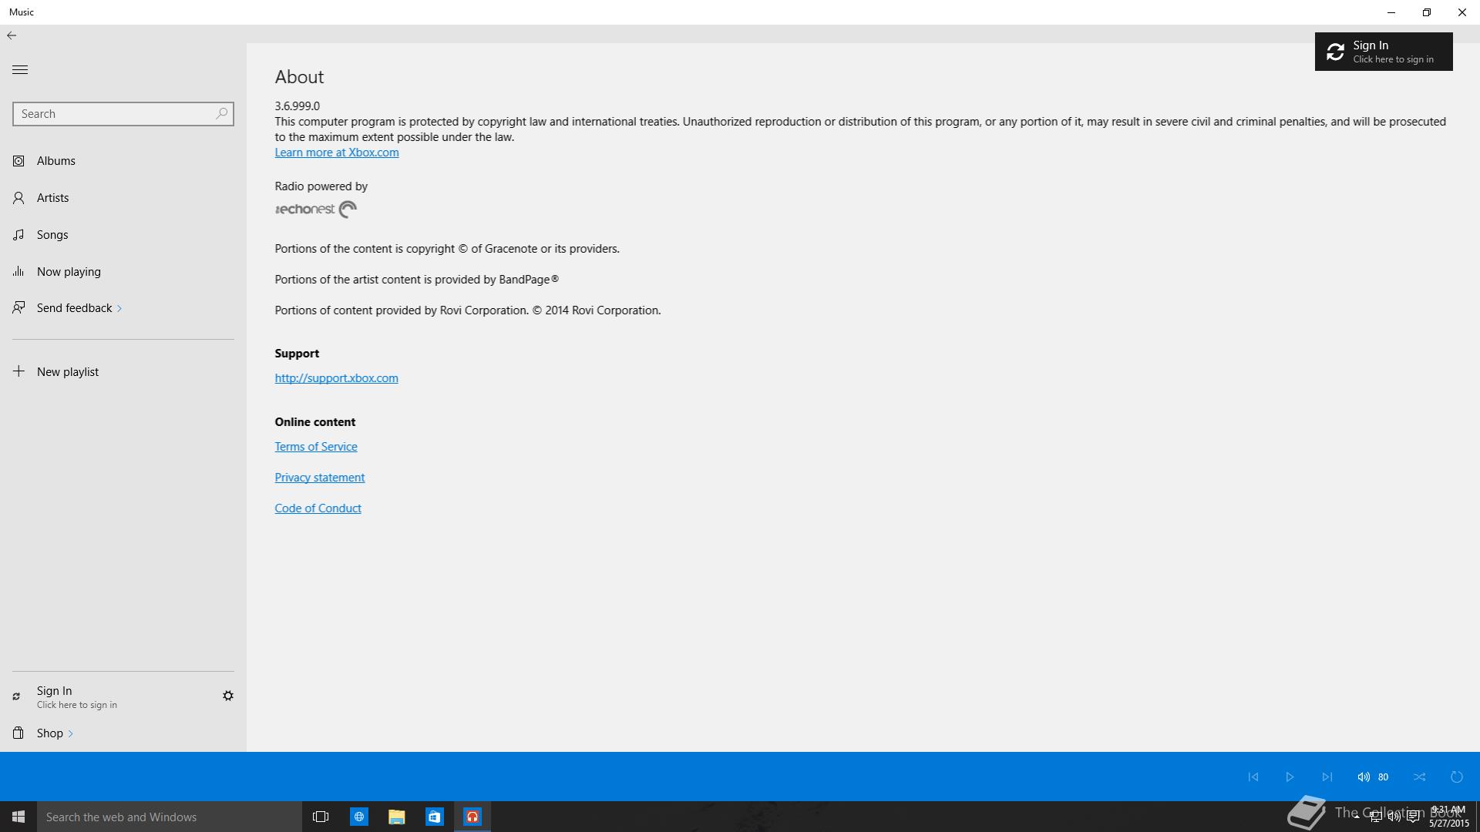
Task: Click the Now playing bars icon
Action: pyautogui.click(x=18, y=271)
